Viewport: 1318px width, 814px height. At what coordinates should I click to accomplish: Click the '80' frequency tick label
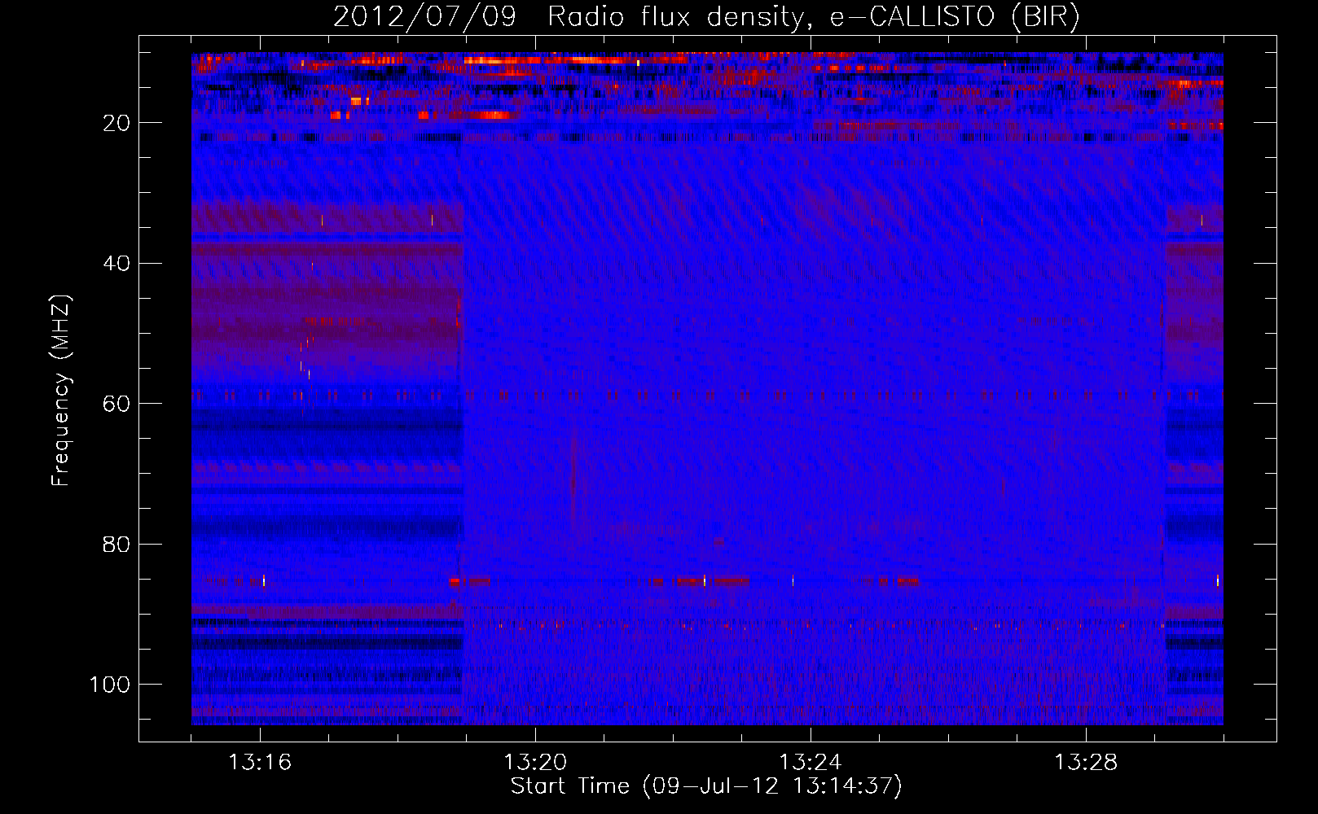pyautogui.click(x=116, y=544)
